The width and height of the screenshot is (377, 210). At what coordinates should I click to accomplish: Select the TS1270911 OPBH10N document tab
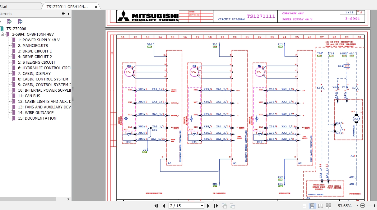pos(67,7)
